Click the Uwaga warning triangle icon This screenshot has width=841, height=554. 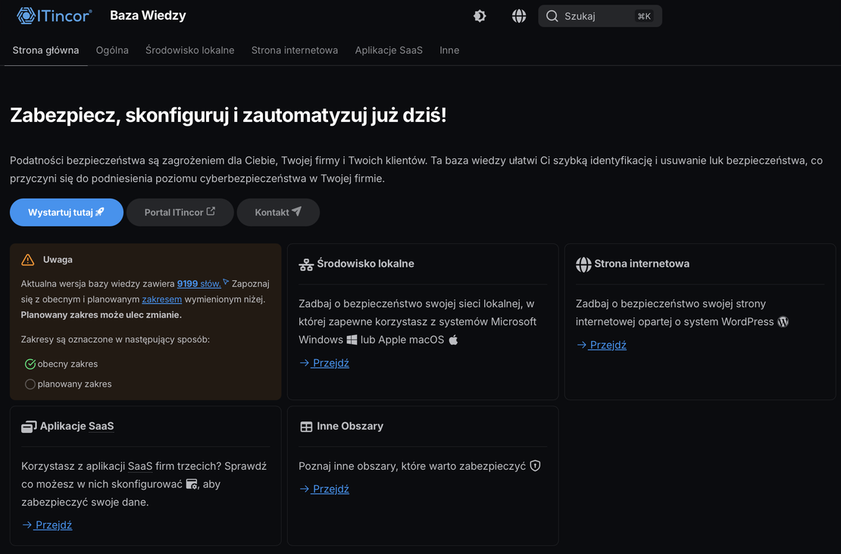pyautogui.click(x=28, y=260)
